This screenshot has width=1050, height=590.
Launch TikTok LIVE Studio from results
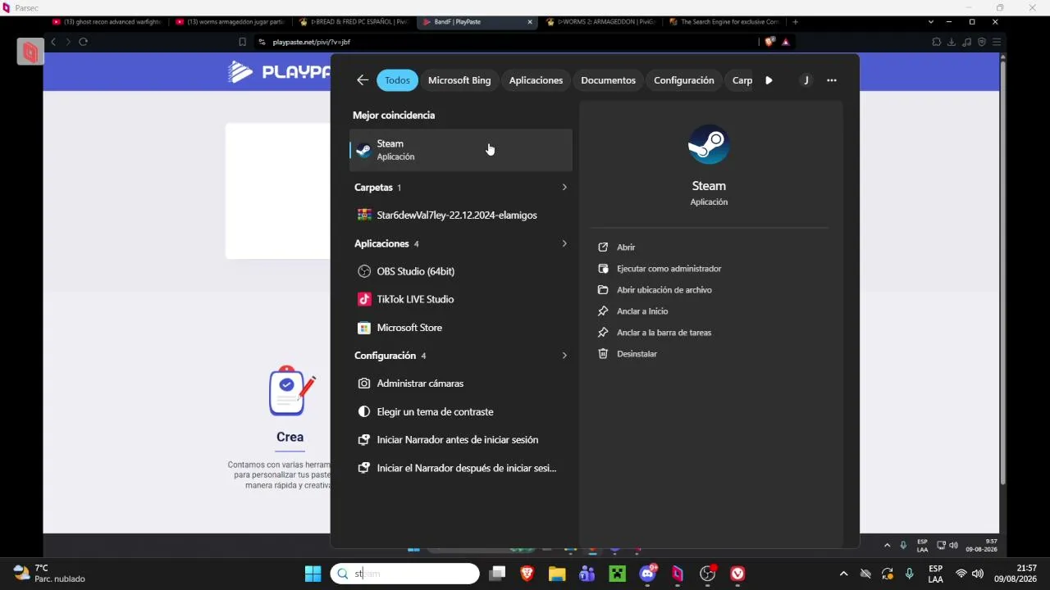(460, 299)
